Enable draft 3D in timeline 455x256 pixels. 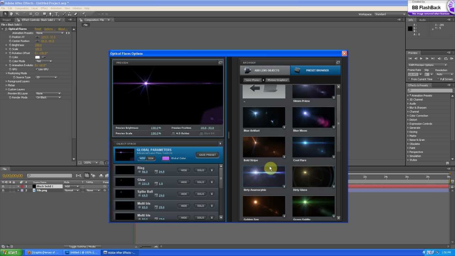[93, 175]
